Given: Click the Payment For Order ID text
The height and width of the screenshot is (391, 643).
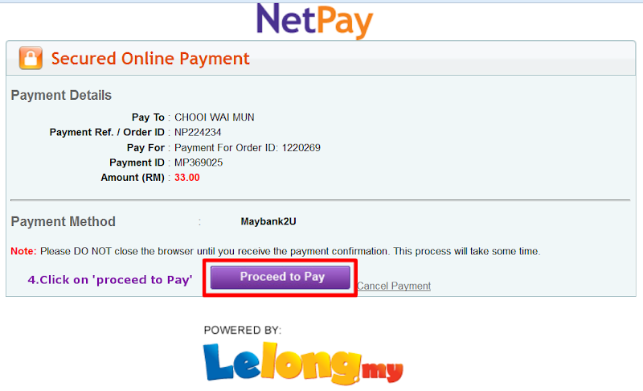Looking at the screenshot, I should (x=248, y=148).
